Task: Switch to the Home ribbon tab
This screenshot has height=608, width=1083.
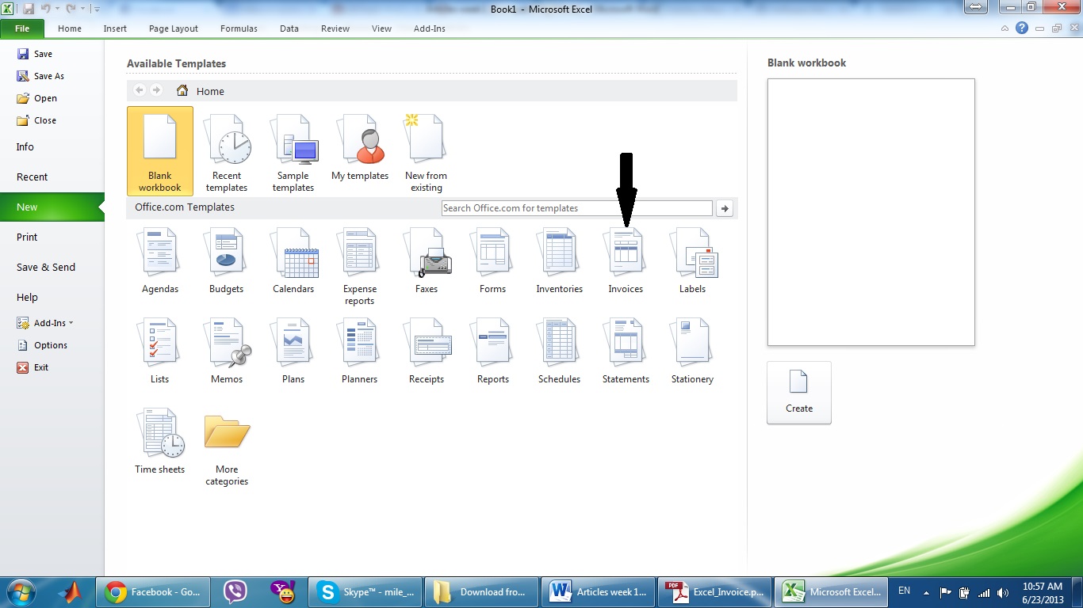Action: coord(70,28)
